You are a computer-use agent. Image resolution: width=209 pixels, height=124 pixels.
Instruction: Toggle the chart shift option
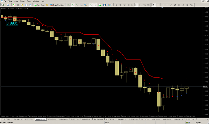(x=95, y=5)
